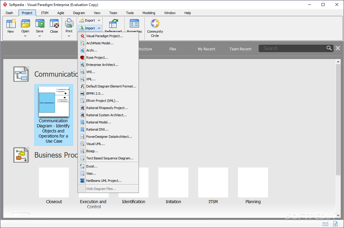Switch to the Files view
This screenshot has width=344, height=228.
pyautogui.click(x=173, y=49)
